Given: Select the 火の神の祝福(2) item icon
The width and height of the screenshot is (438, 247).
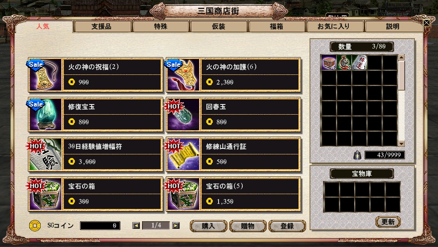Looking at the screenshot, I should click(x=45, y=74).
